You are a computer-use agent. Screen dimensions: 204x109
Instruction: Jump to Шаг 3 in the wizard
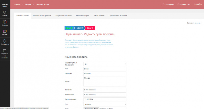[90, 28]
